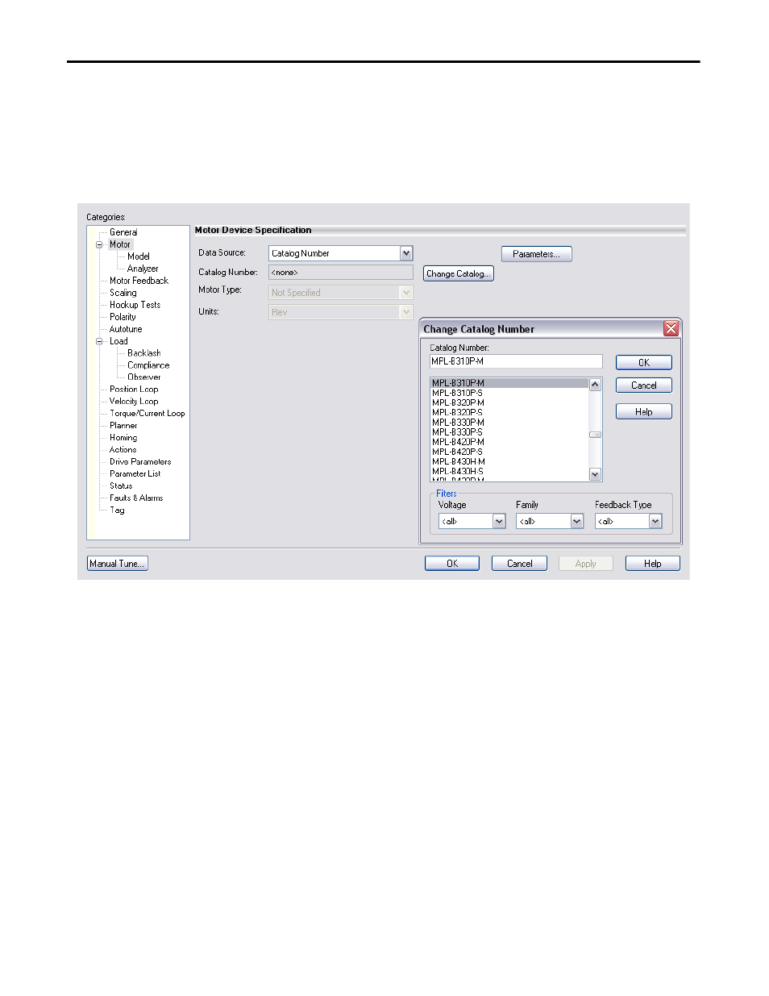Open Faults & Alarms category
Screen dimensions: 769x996
click(x=136, y=498)
